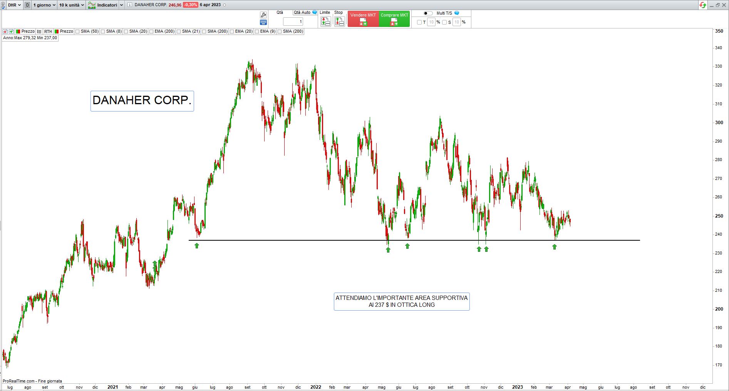Click the info icon beside DANAHER CORP.

(x=130, y=5)
